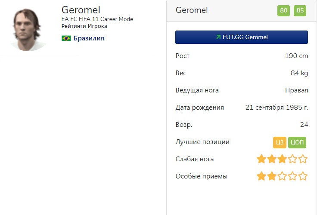Click third star of Слабая нога rating
The height and width of the screenshot is (215, 317).
coord(282,160)
